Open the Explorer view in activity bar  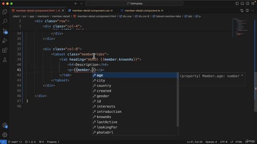pyautogui.click(x=5, y=12)
